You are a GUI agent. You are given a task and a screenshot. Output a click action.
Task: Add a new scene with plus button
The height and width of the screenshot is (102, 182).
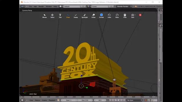pyautogui.click(x=110, y=6)
